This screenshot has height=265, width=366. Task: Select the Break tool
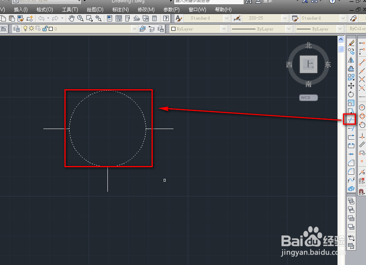point(351,145)
